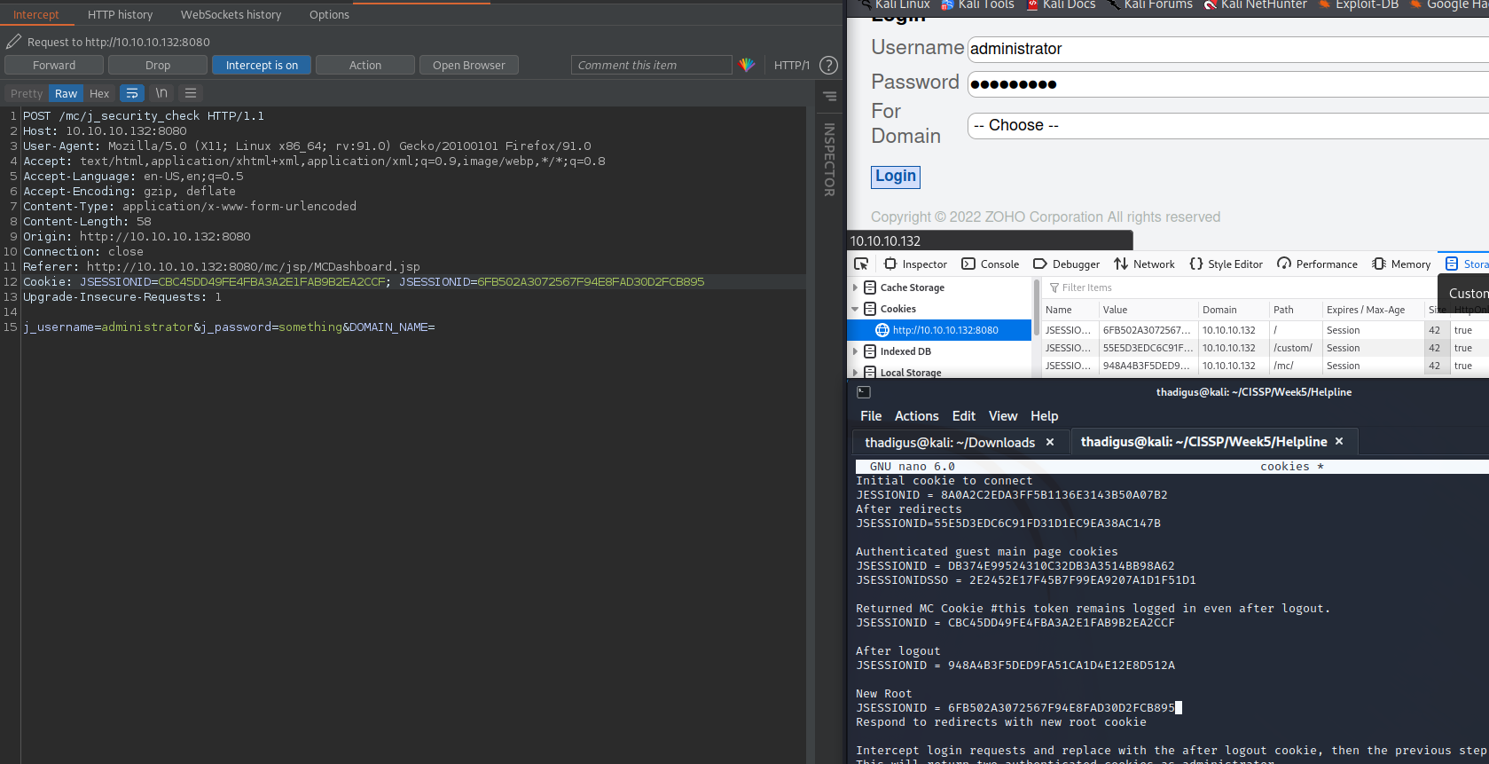Toggle the Intercept is on button
Screen dimensions: 1489x764
262,65
